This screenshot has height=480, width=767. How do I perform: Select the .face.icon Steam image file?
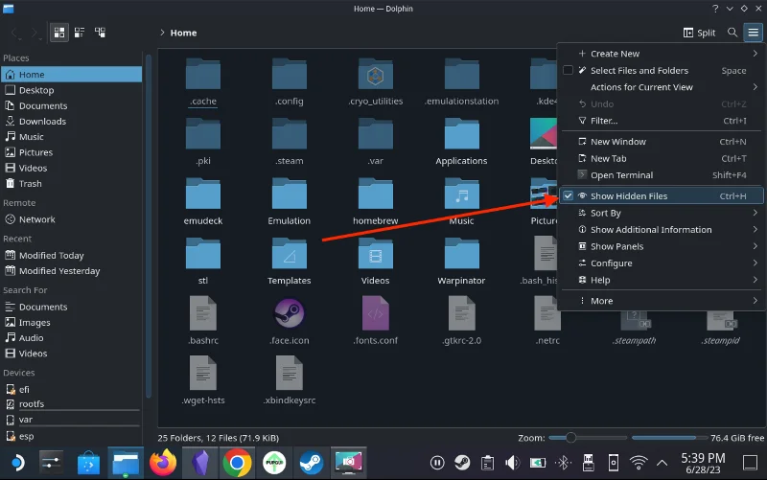290,313
